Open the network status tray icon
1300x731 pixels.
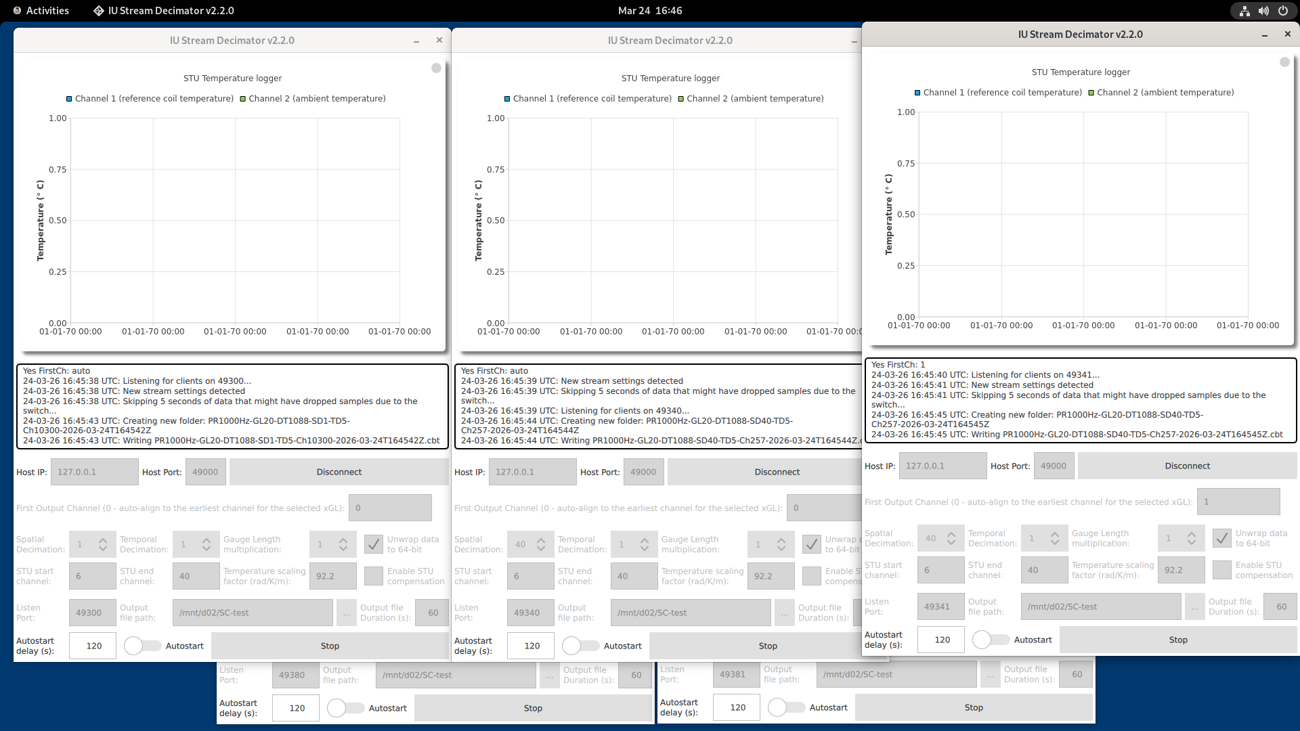[1244, 11]
